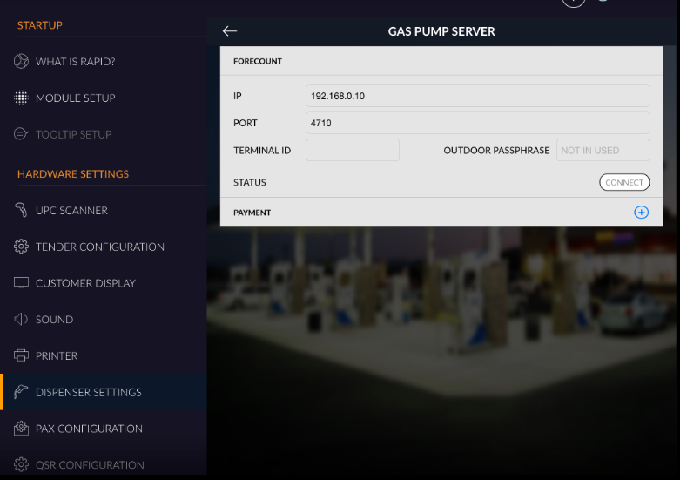
Task: Click the back arrow icon
Action: click(230, 31)
